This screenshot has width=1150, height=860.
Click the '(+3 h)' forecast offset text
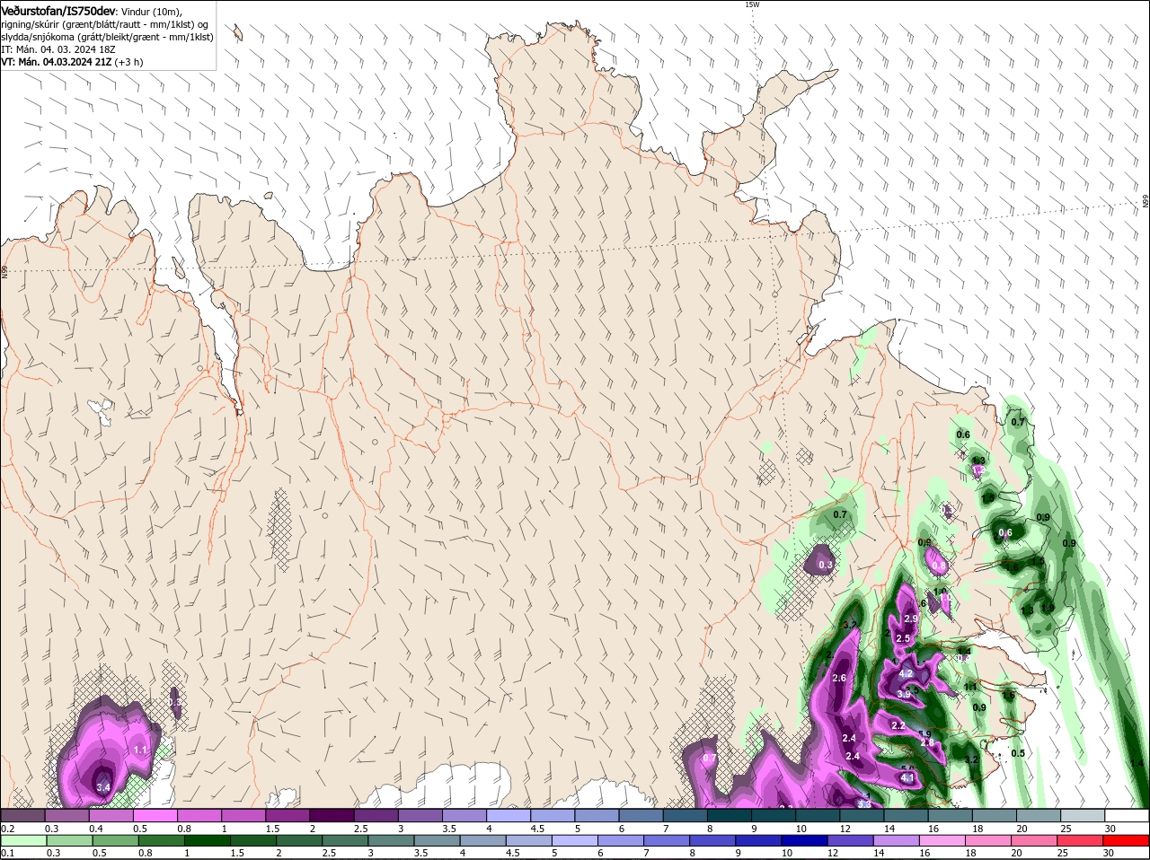[129, 62]
